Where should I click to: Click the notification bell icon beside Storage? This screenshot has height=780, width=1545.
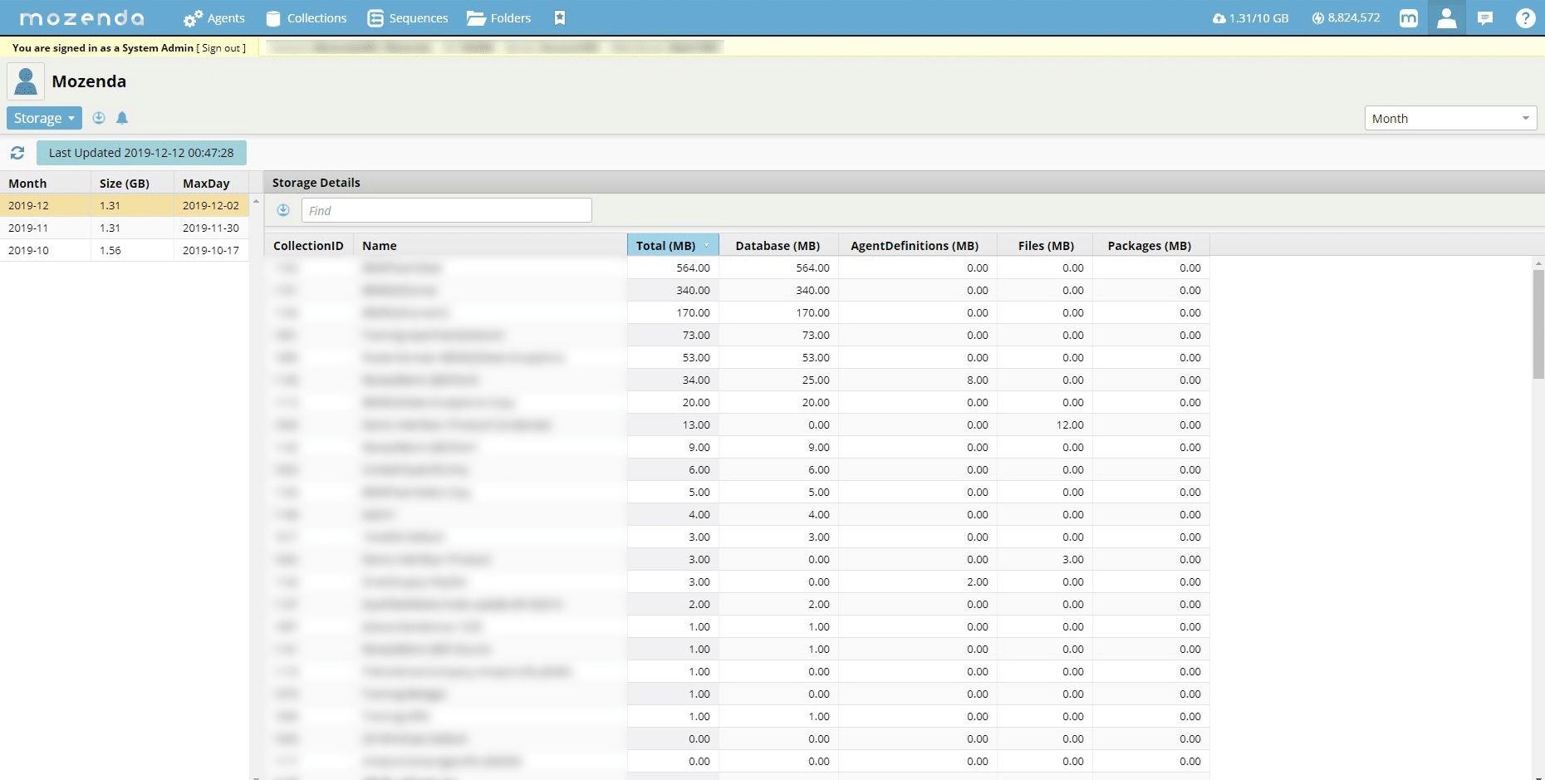coord(122,118)
